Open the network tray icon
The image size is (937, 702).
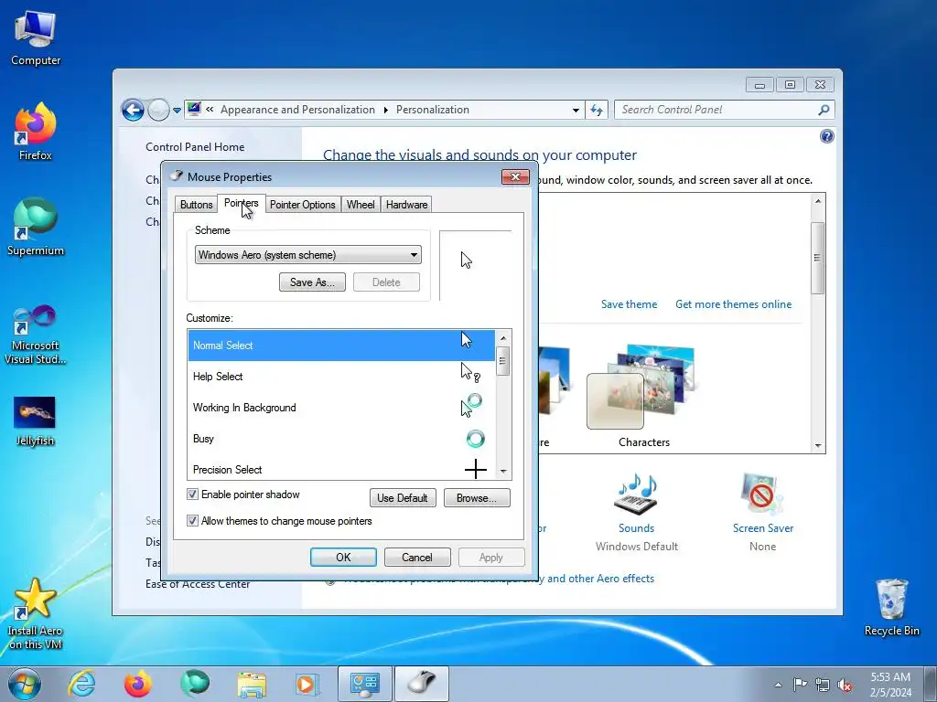point(823,685)
